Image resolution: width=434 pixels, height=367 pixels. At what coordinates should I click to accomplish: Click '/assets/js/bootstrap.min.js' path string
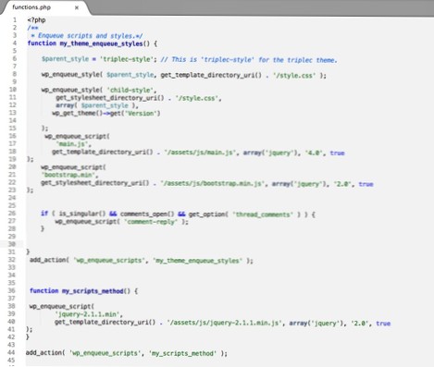pyautogui.click(x=213, y=184)
